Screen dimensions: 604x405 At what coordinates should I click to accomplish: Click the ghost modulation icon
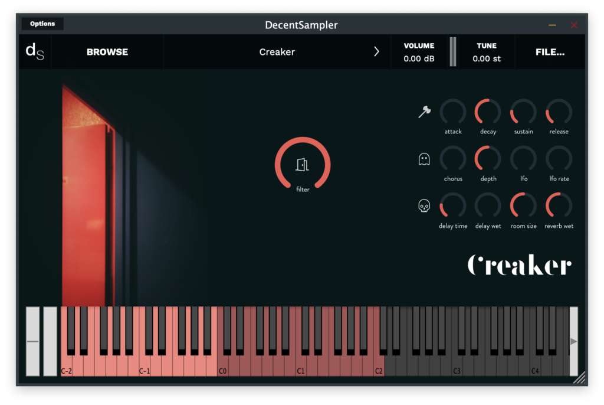(424, 159)
